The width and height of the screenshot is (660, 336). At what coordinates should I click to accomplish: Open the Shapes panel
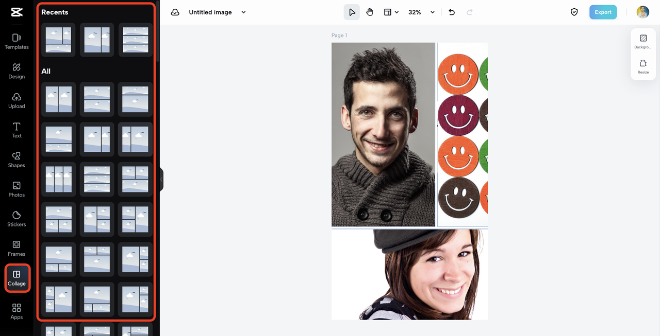16,160
